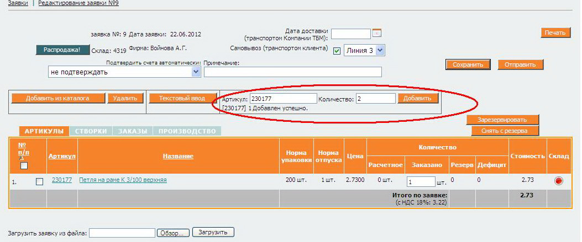Open the delivery date calendar picker
This screenshot has width=582, height=242.
click(377, 33)
